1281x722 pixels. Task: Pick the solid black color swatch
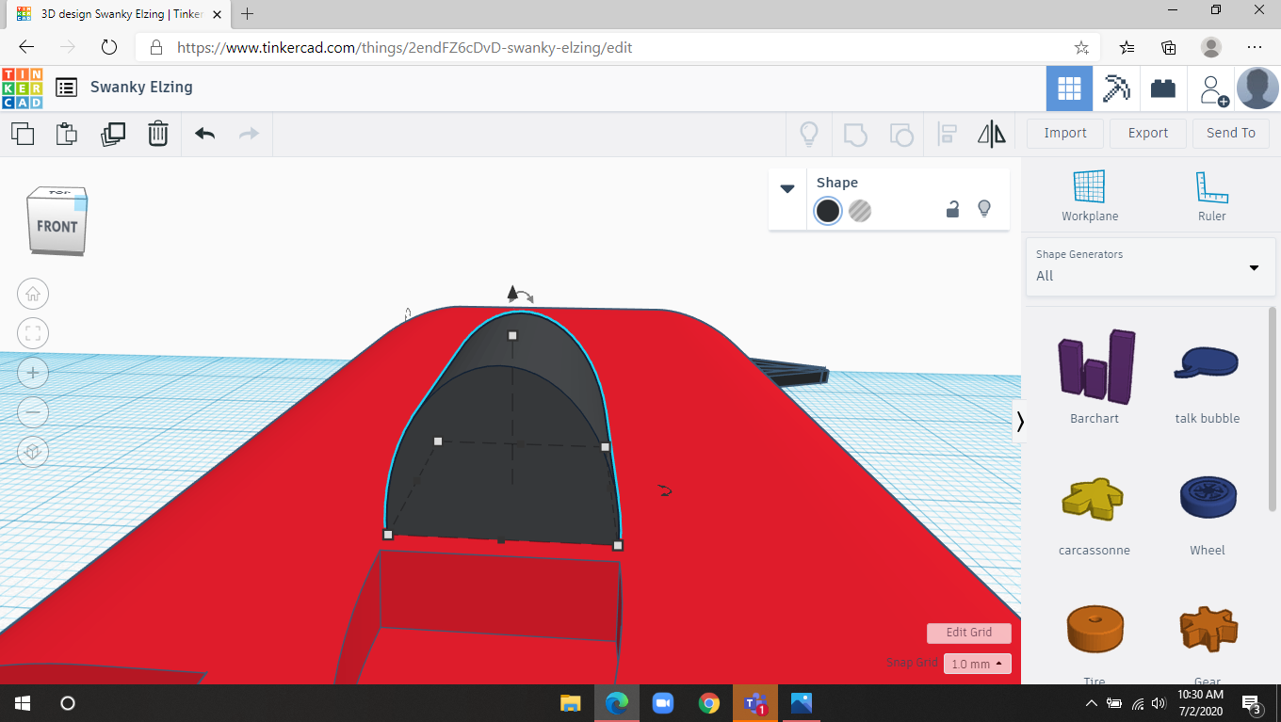tap(827, 210)
